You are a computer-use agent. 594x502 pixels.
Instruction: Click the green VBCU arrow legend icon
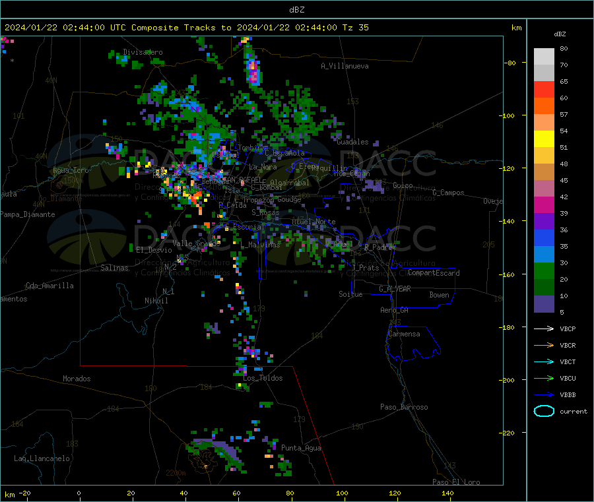[544, 378]
